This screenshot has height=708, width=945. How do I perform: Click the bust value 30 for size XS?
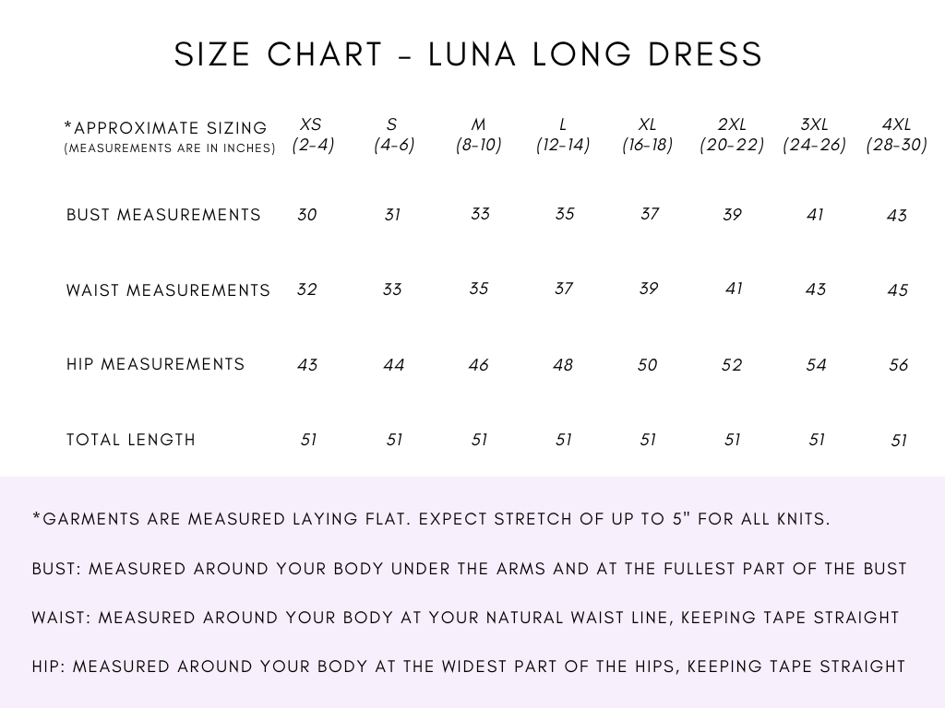coord(307,215)
